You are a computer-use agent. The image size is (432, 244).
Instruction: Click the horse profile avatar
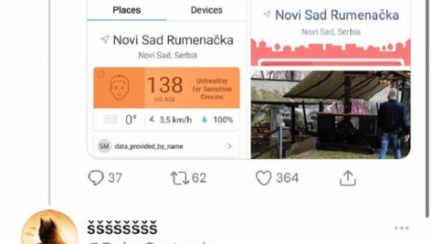pyautogui.click(x=50, y=227)
